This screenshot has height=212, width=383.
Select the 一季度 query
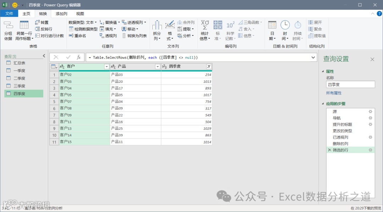coord(24,71)
